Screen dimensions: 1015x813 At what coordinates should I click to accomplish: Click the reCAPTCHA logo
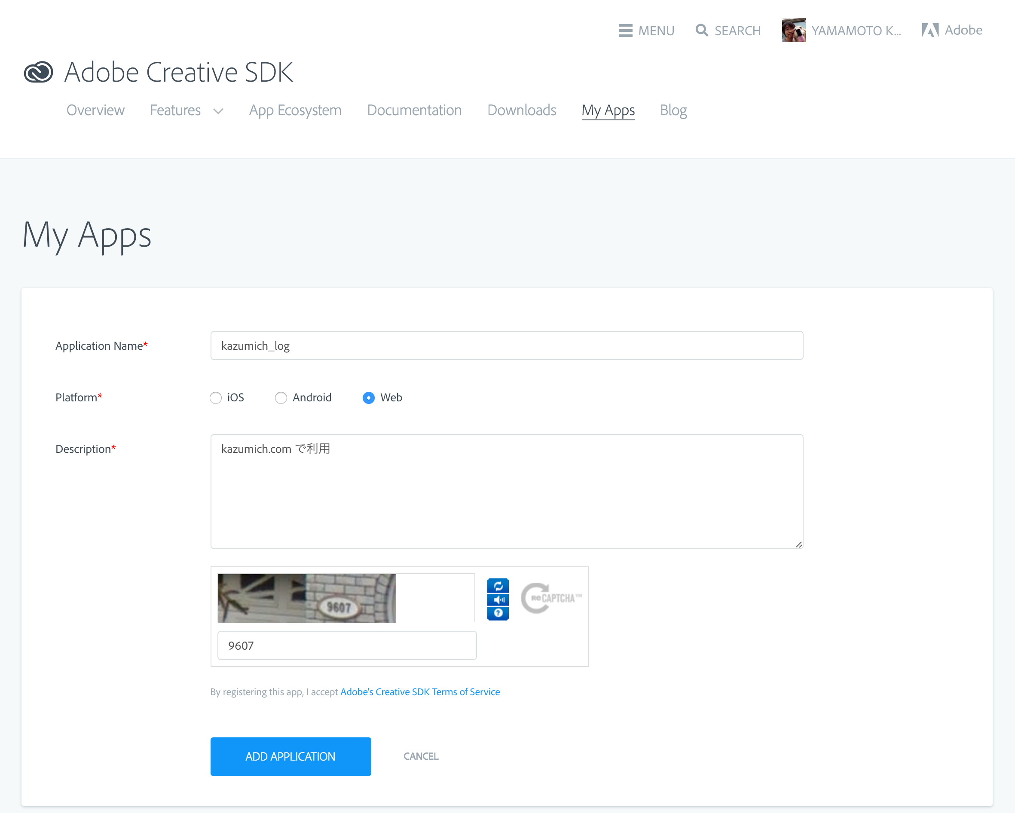tap(551, 598)
